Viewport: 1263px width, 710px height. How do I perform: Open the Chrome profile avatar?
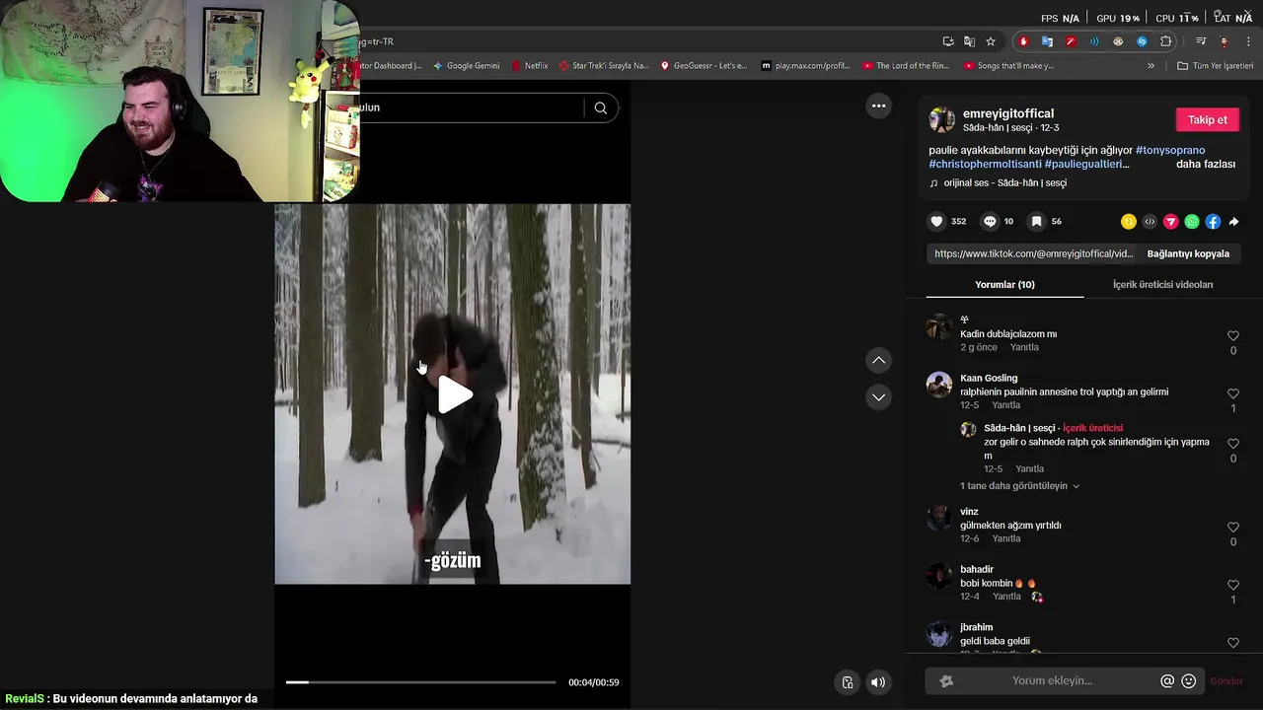tap(1225, 41)
